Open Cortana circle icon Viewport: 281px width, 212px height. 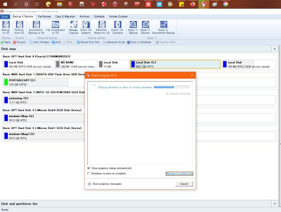26,4
